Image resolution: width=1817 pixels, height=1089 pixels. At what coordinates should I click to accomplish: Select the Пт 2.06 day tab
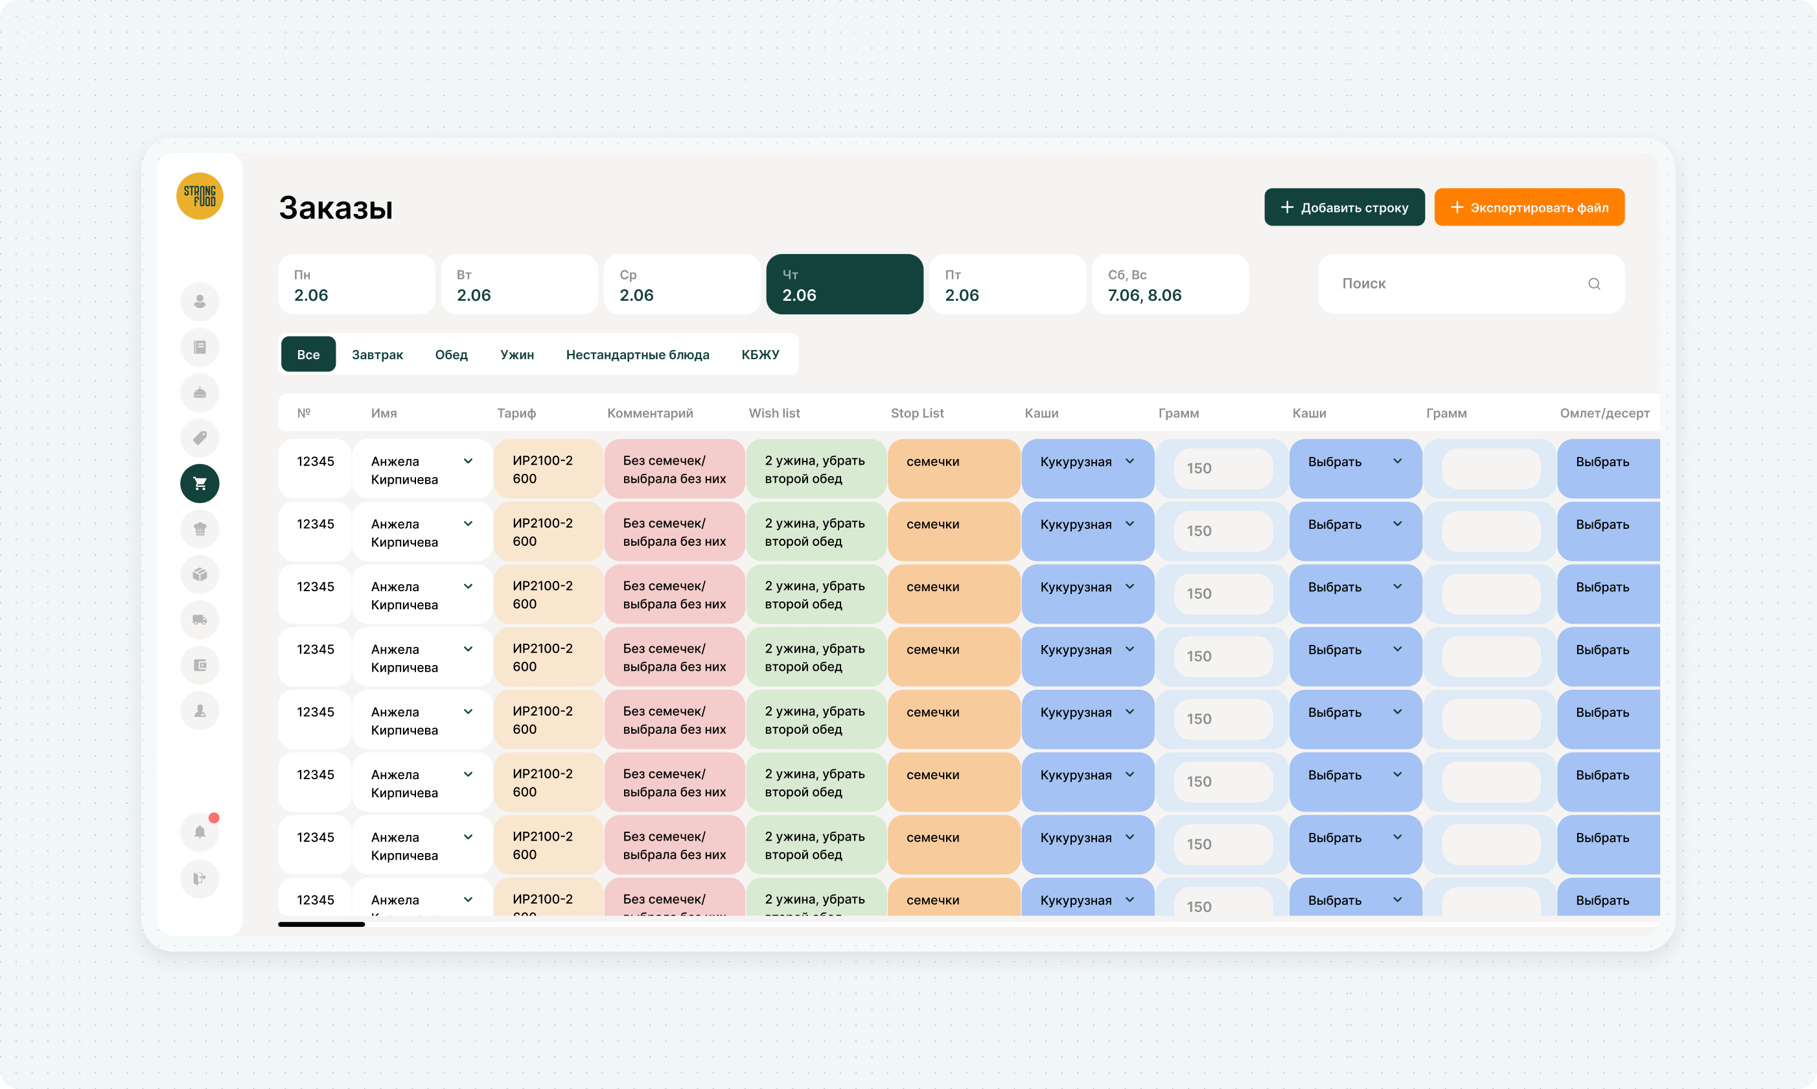1006,285
